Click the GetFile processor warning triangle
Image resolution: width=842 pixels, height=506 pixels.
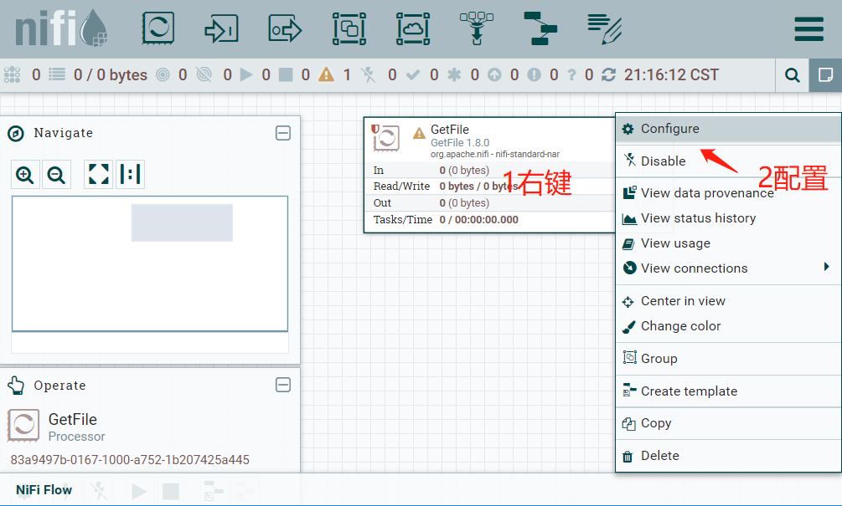pyautogui.click(x=419, y=132)
